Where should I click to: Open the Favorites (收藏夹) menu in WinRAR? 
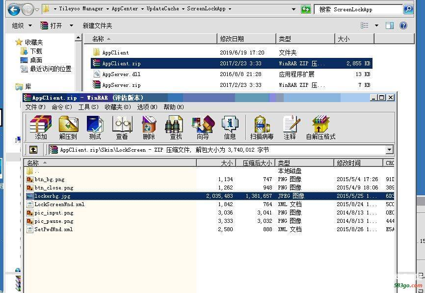(118, 107)
